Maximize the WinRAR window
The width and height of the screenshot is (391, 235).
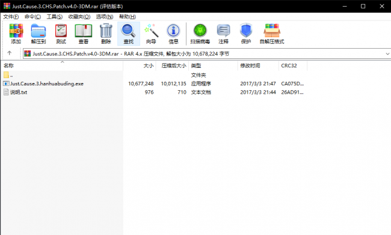coord(363,6)
